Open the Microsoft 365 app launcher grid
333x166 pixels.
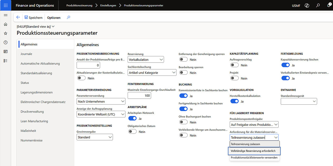coord(5,5)
